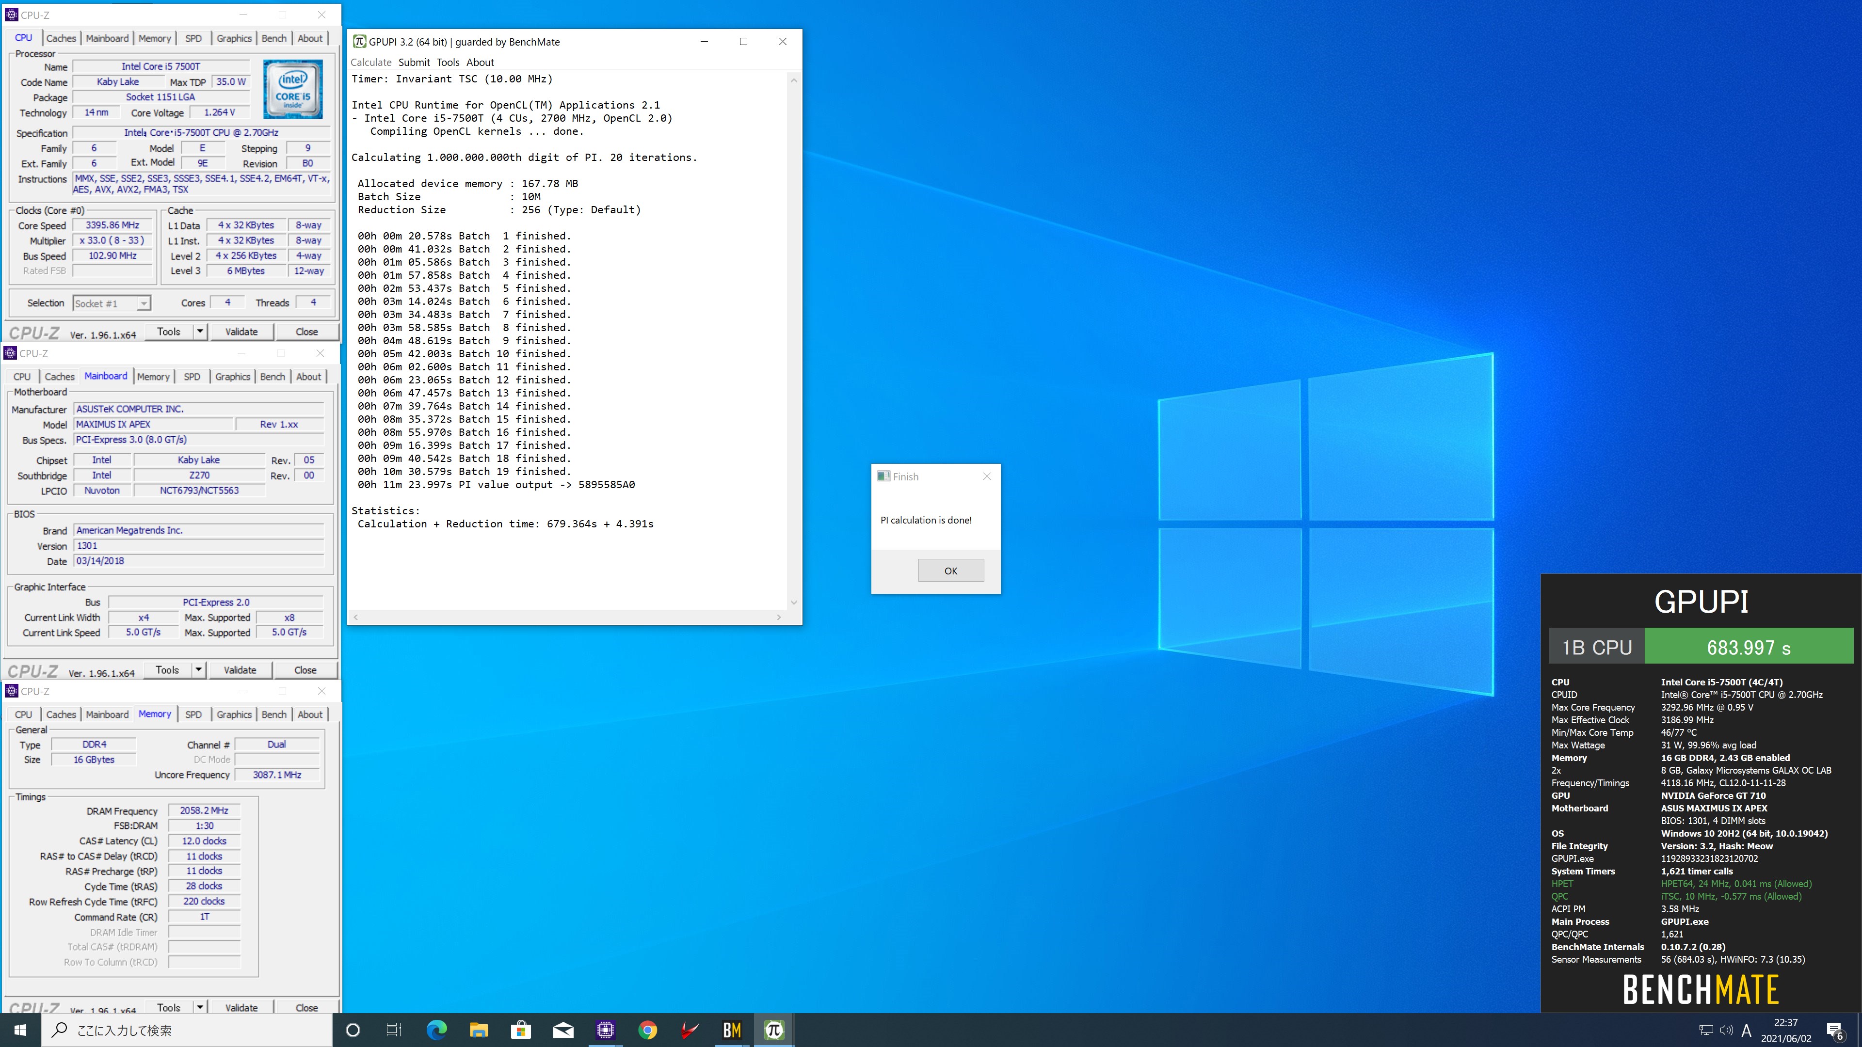Open Bench tab in the Memory CPU-Z window
This screenshot has width=1862, height=1047.
click(x=274, y=714)
